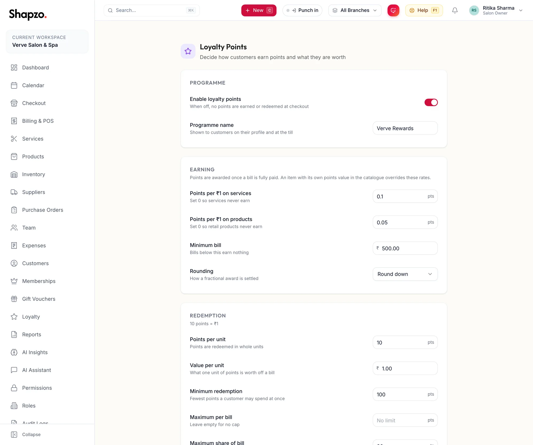Edit Minimum redemption points field
Screen dimensions: 533x445
pos(405,394)
